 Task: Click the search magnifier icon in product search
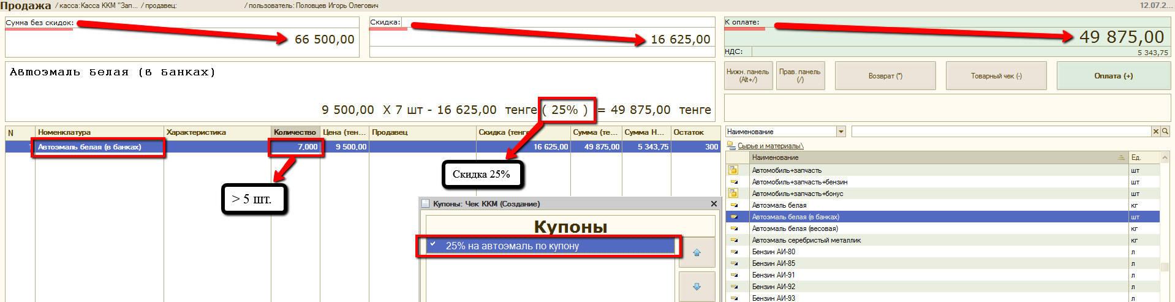click(1165, 131)
